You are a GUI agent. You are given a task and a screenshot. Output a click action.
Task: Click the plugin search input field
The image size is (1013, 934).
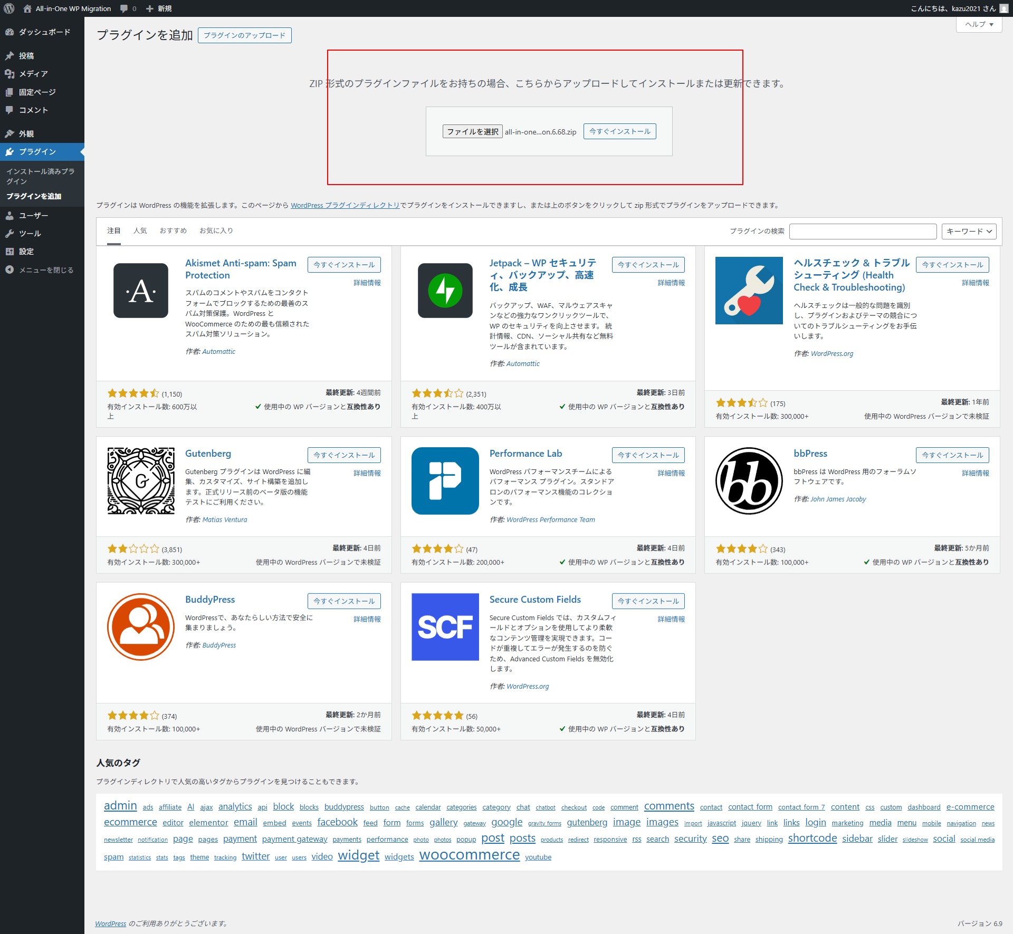[x=863, y=231]
